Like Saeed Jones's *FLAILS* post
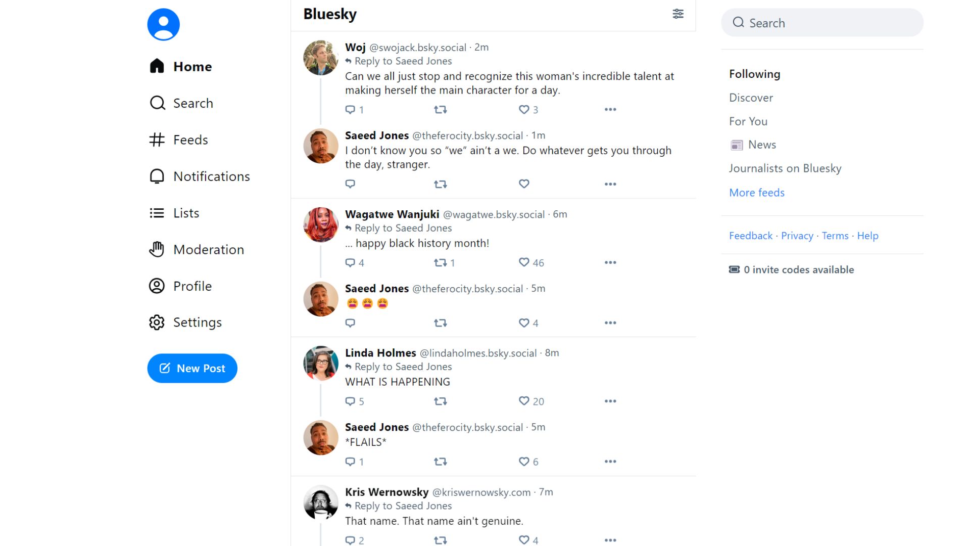This screenshot has width=970, height=546. click(523, 461)
